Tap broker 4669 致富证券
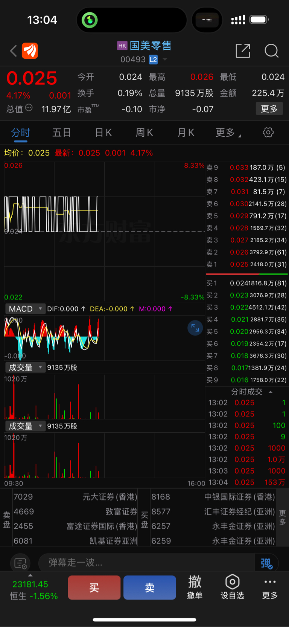 [75, 512]
